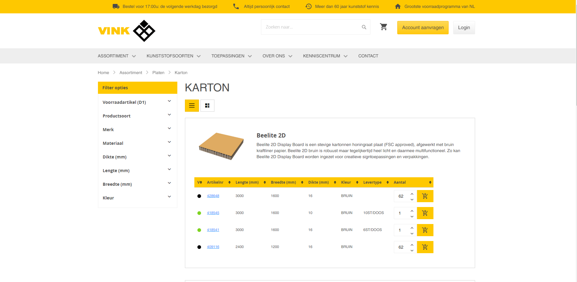Sort table by Lengte (mm) column
Screen dimensions: 577x282
tap(251, 182)
